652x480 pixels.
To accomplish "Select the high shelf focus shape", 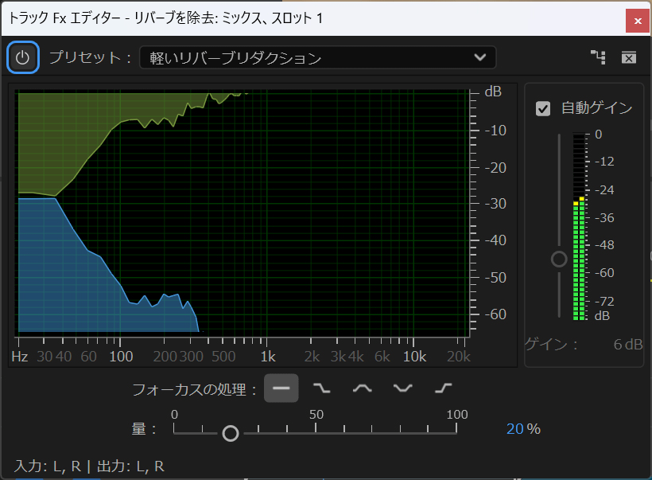I will (x=444, y=388).
